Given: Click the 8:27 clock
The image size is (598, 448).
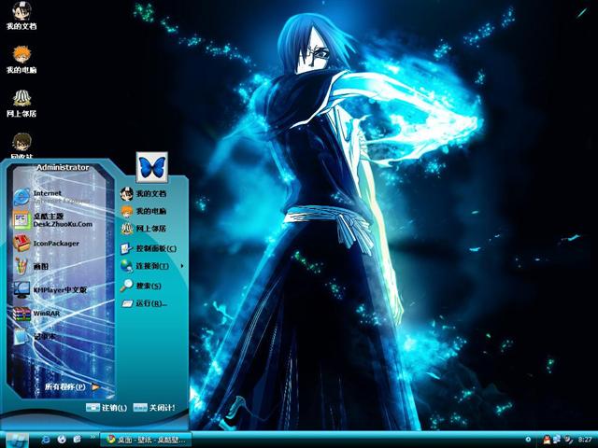Looking at the screenshot, I should click(x=585, y=440).
